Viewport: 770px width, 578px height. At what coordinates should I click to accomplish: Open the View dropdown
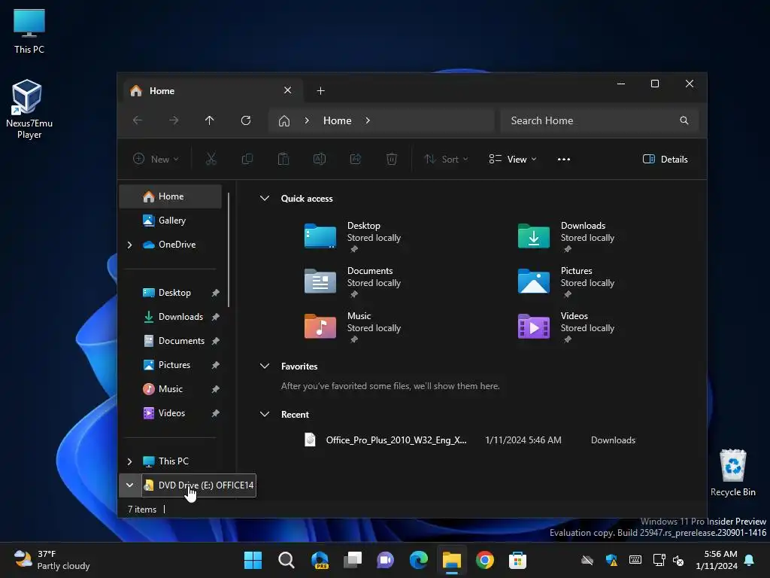(513, 159)
